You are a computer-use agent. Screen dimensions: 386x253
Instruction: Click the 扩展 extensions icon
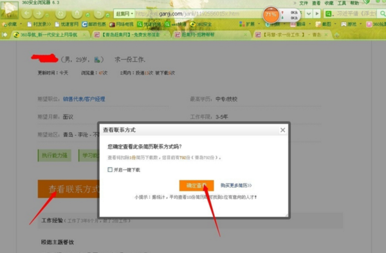click(x=242, y=24)
